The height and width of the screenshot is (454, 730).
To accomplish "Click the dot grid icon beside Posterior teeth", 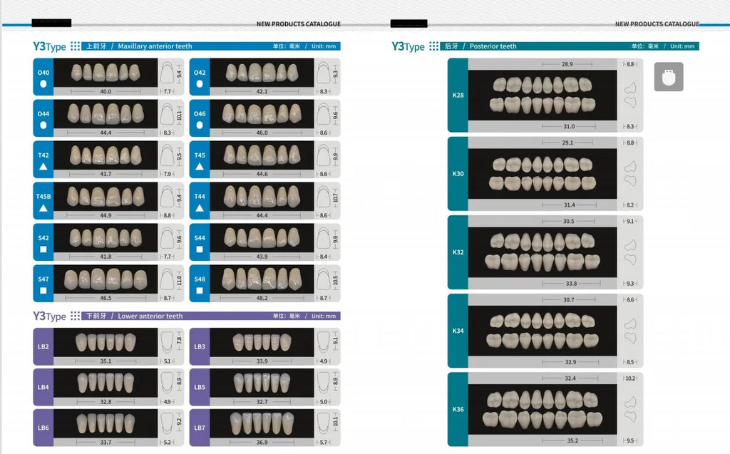I will (434, 46).
